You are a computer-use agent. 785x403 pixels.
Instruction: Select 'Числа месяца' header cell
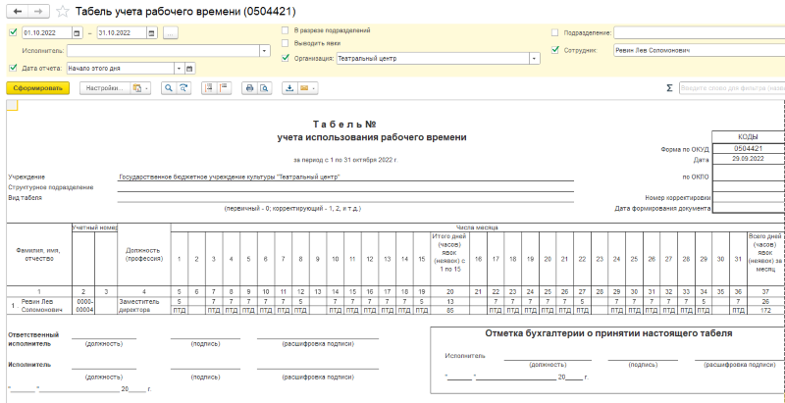click(x=477, y=227)
